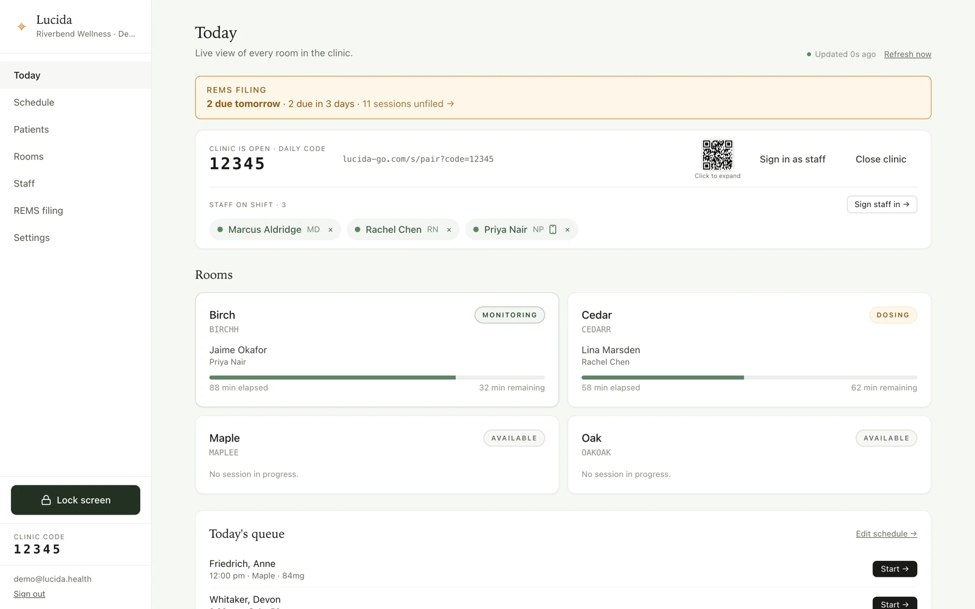Click the daily code 12345 in clinic card

tap(237, 163)
